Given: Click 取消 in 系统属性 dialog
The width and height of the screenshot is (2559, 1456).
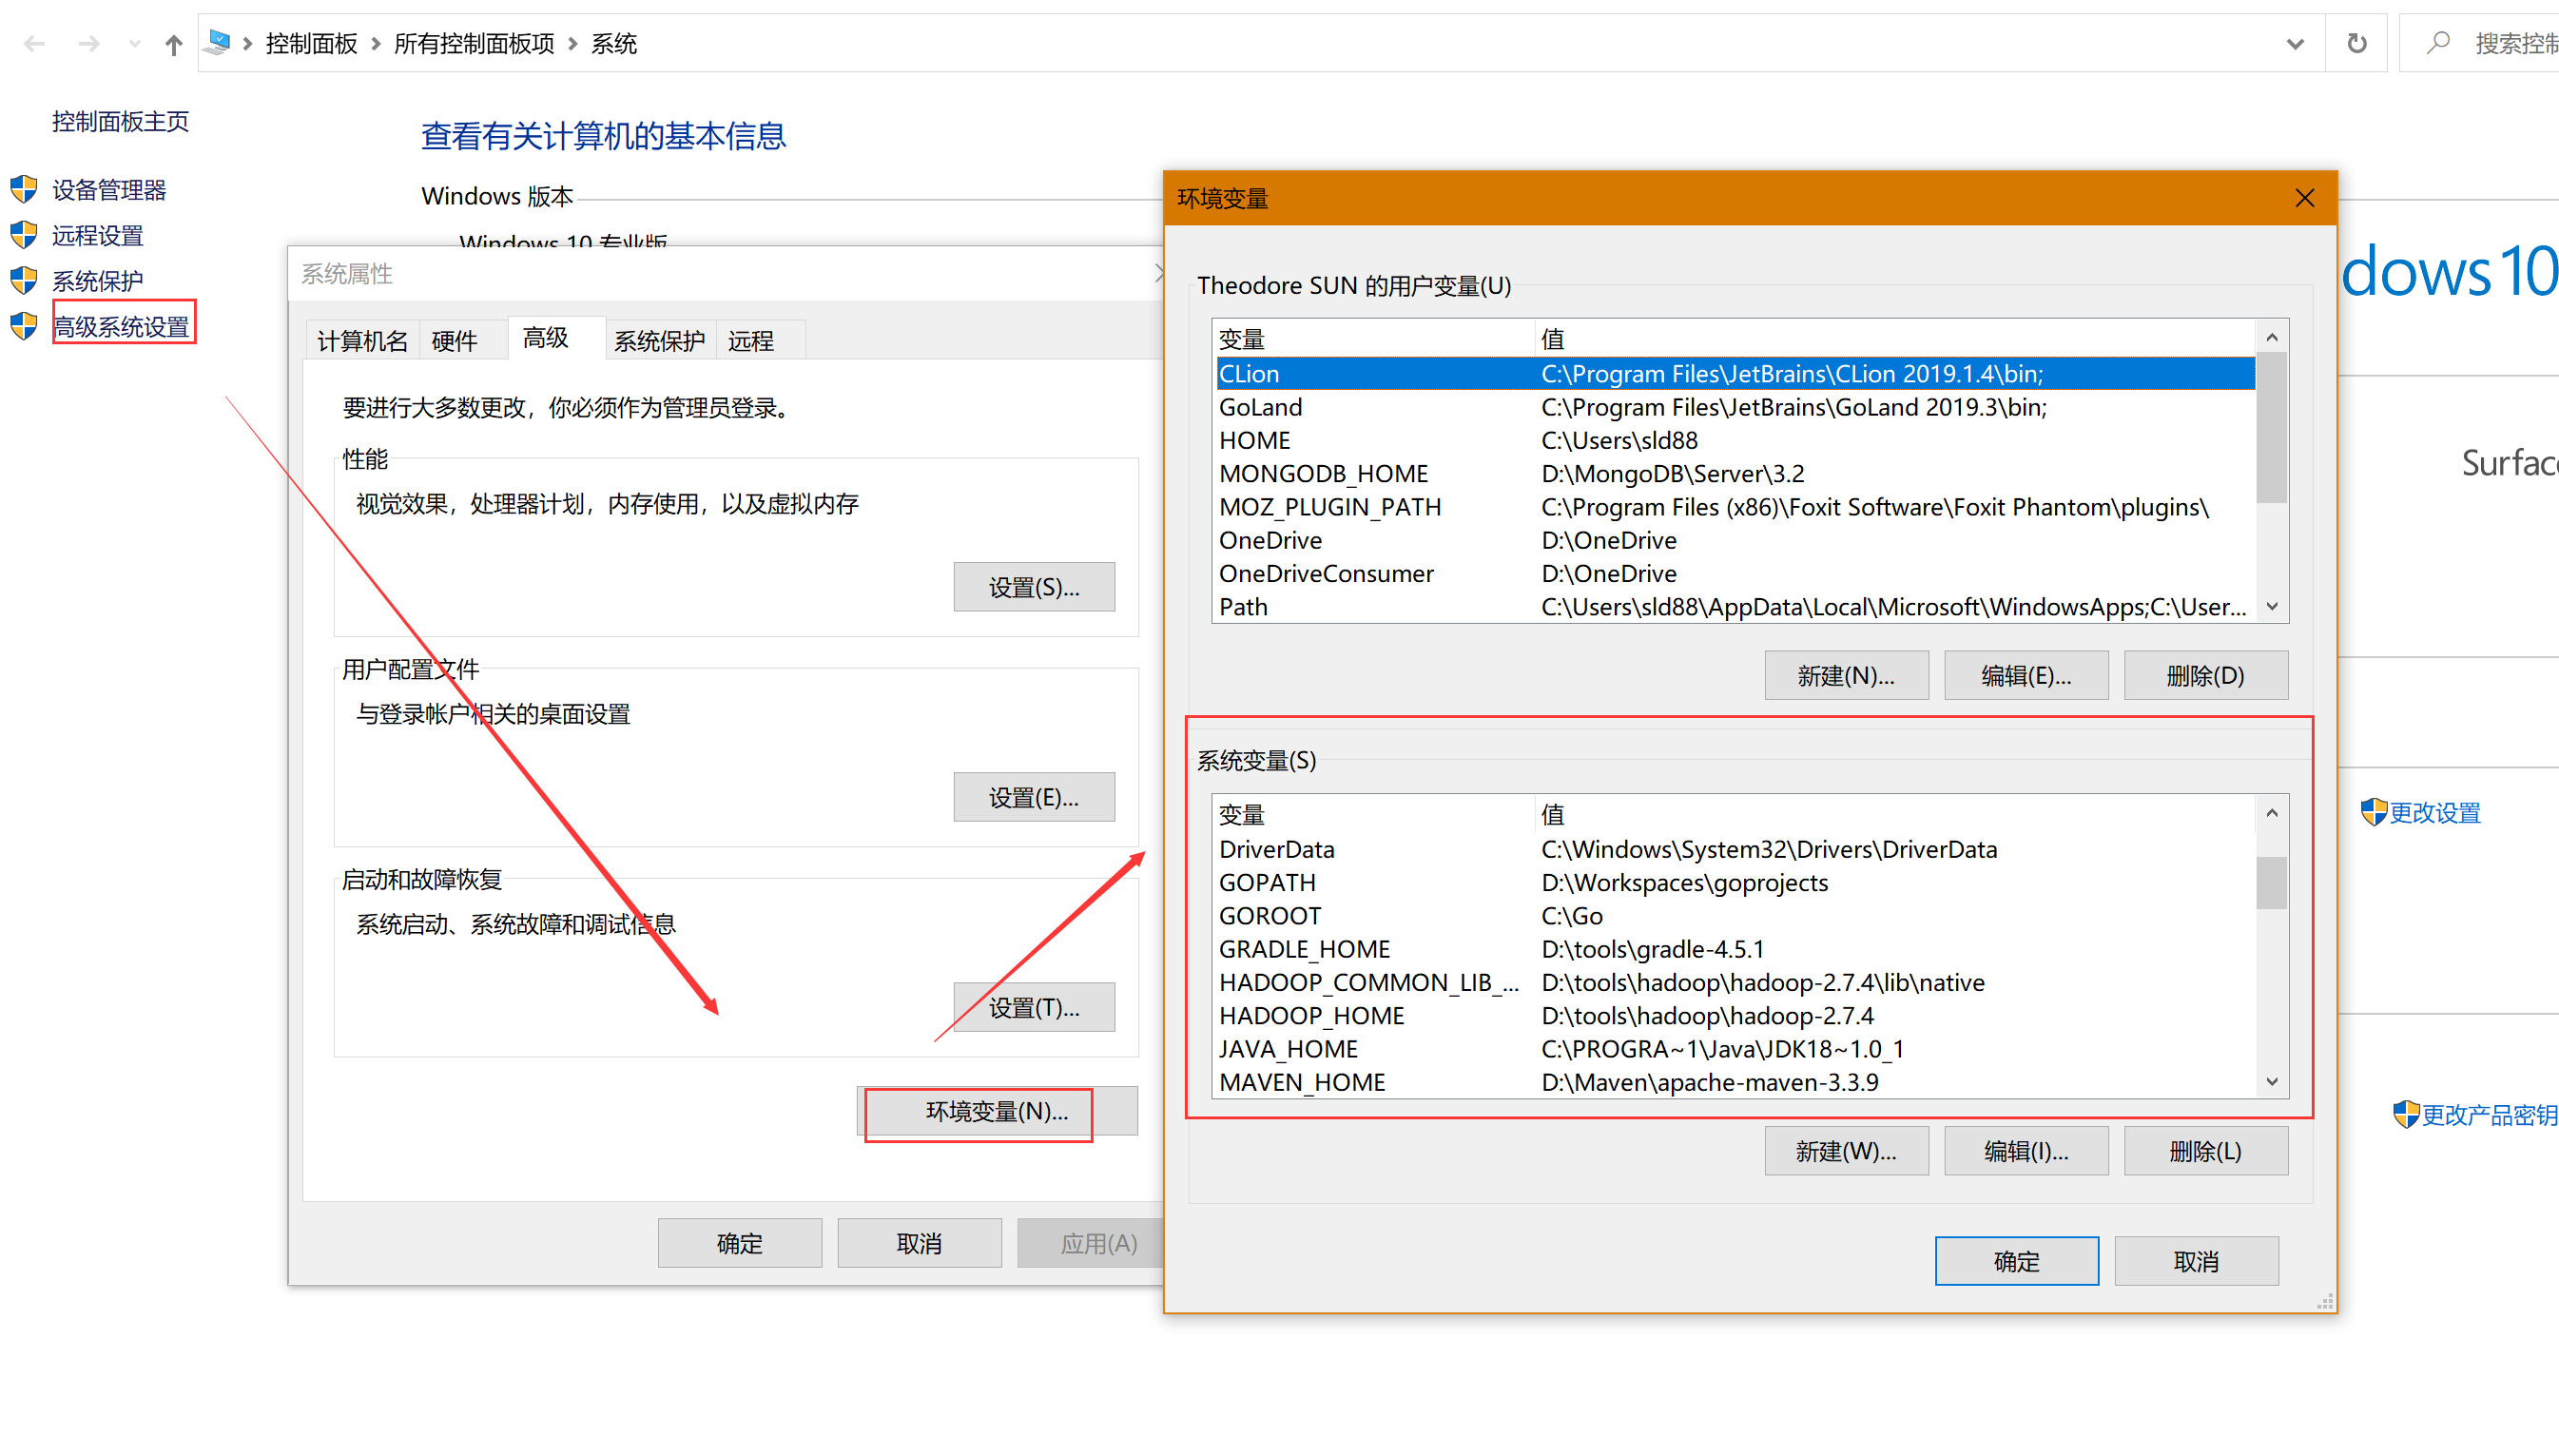Looking at the screenshot, I should point(920,1243).
